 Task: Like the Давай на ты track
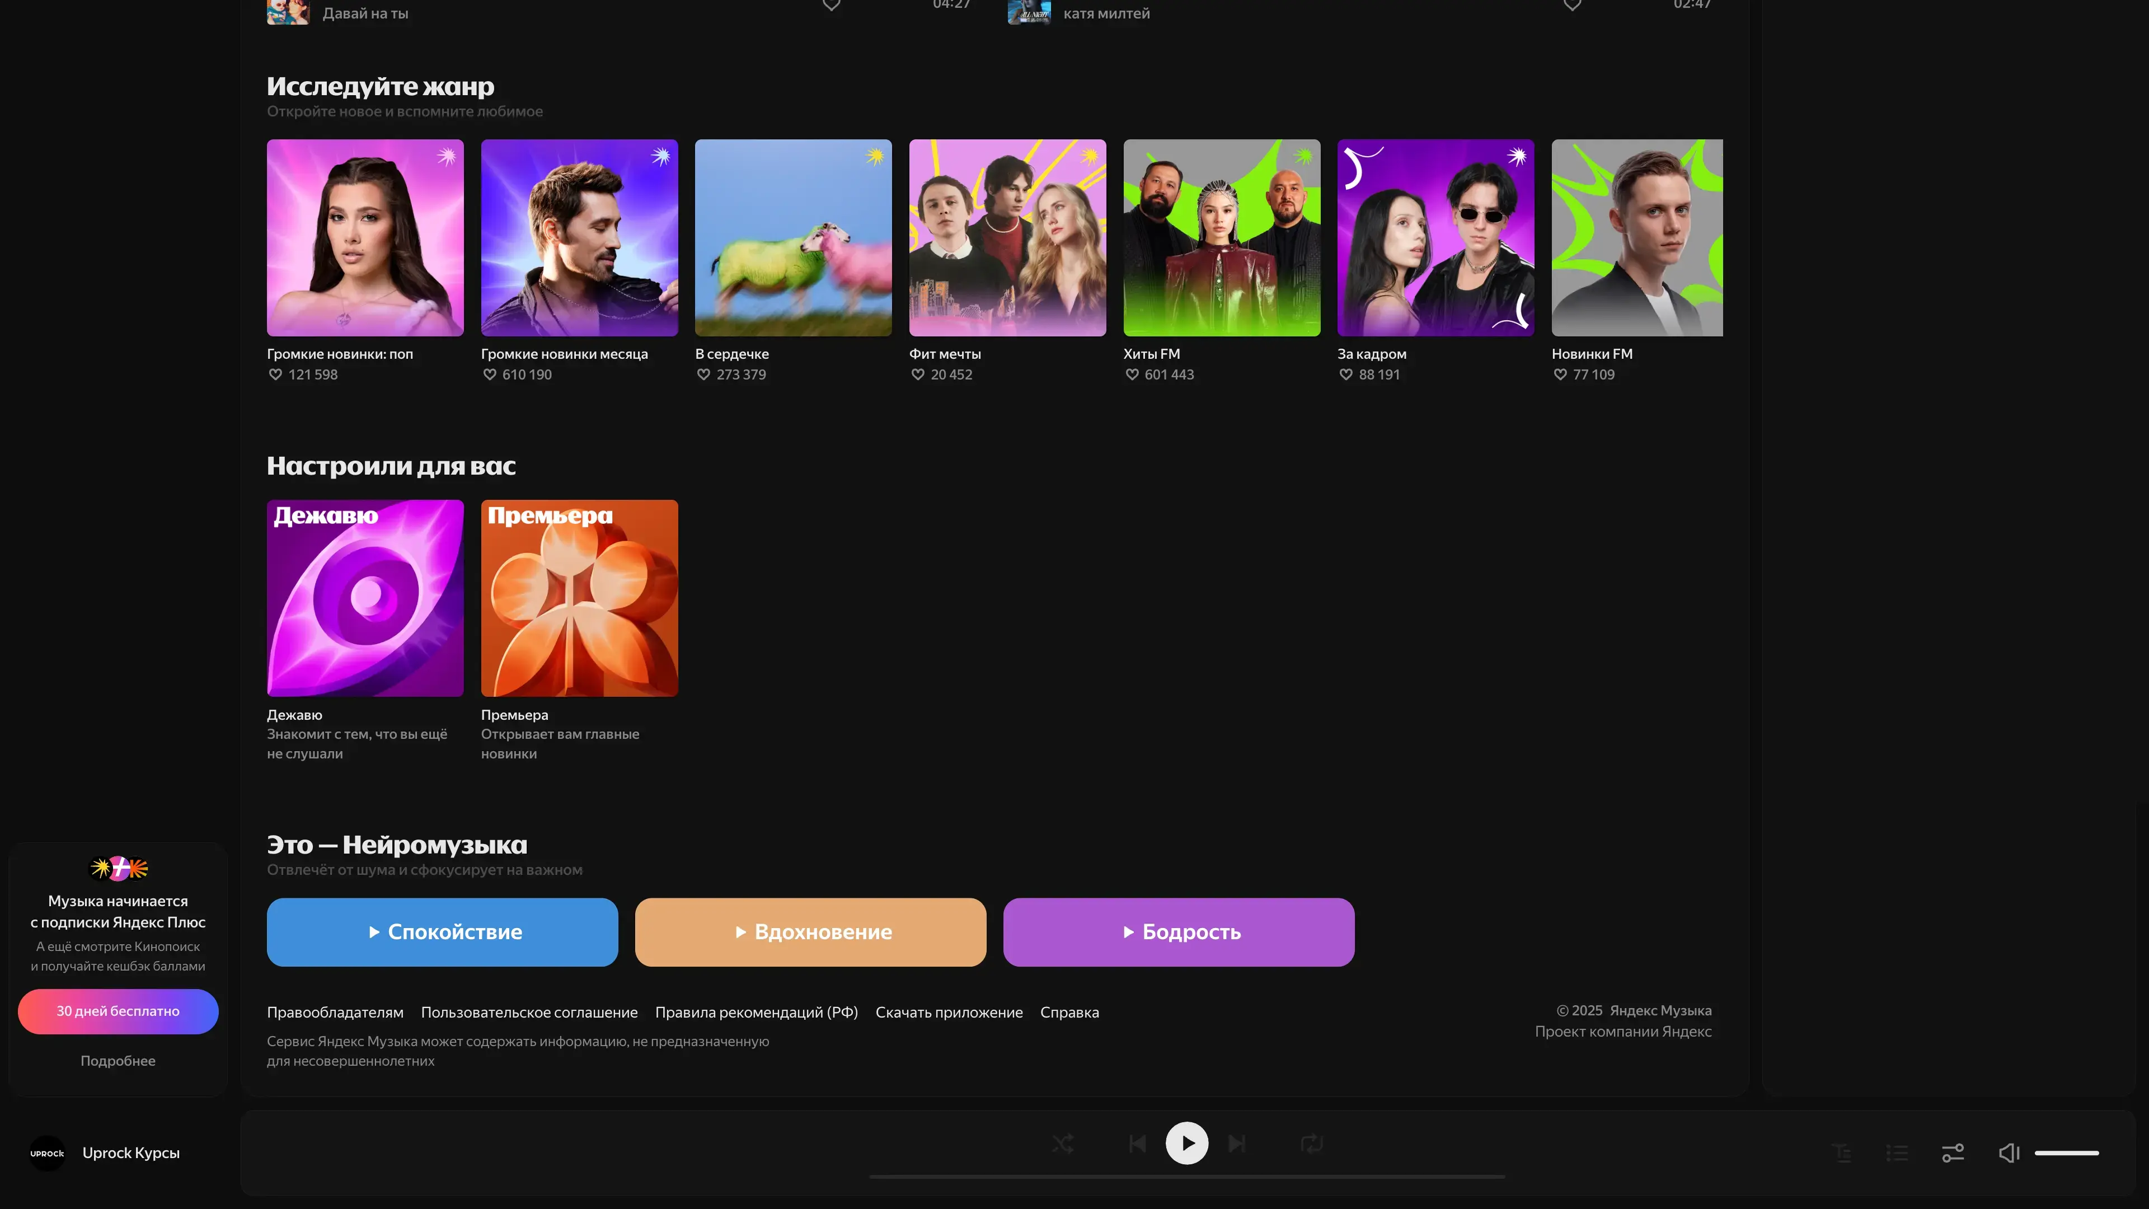[x=831, y=5]
